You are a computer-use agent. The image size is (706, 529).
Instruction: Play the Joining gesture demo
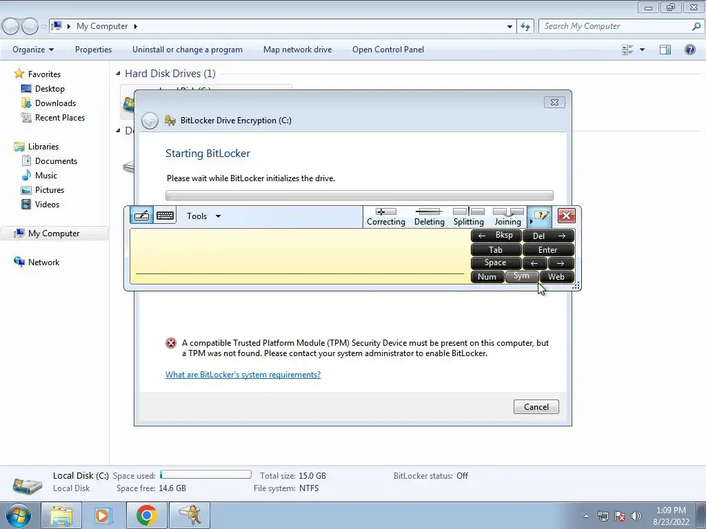pos(508,216)
